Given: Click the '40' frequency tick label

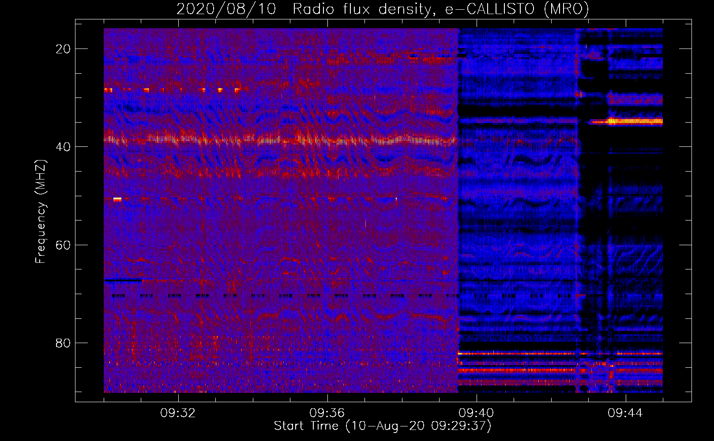Looking at the screenshot, I should (63, 147).
